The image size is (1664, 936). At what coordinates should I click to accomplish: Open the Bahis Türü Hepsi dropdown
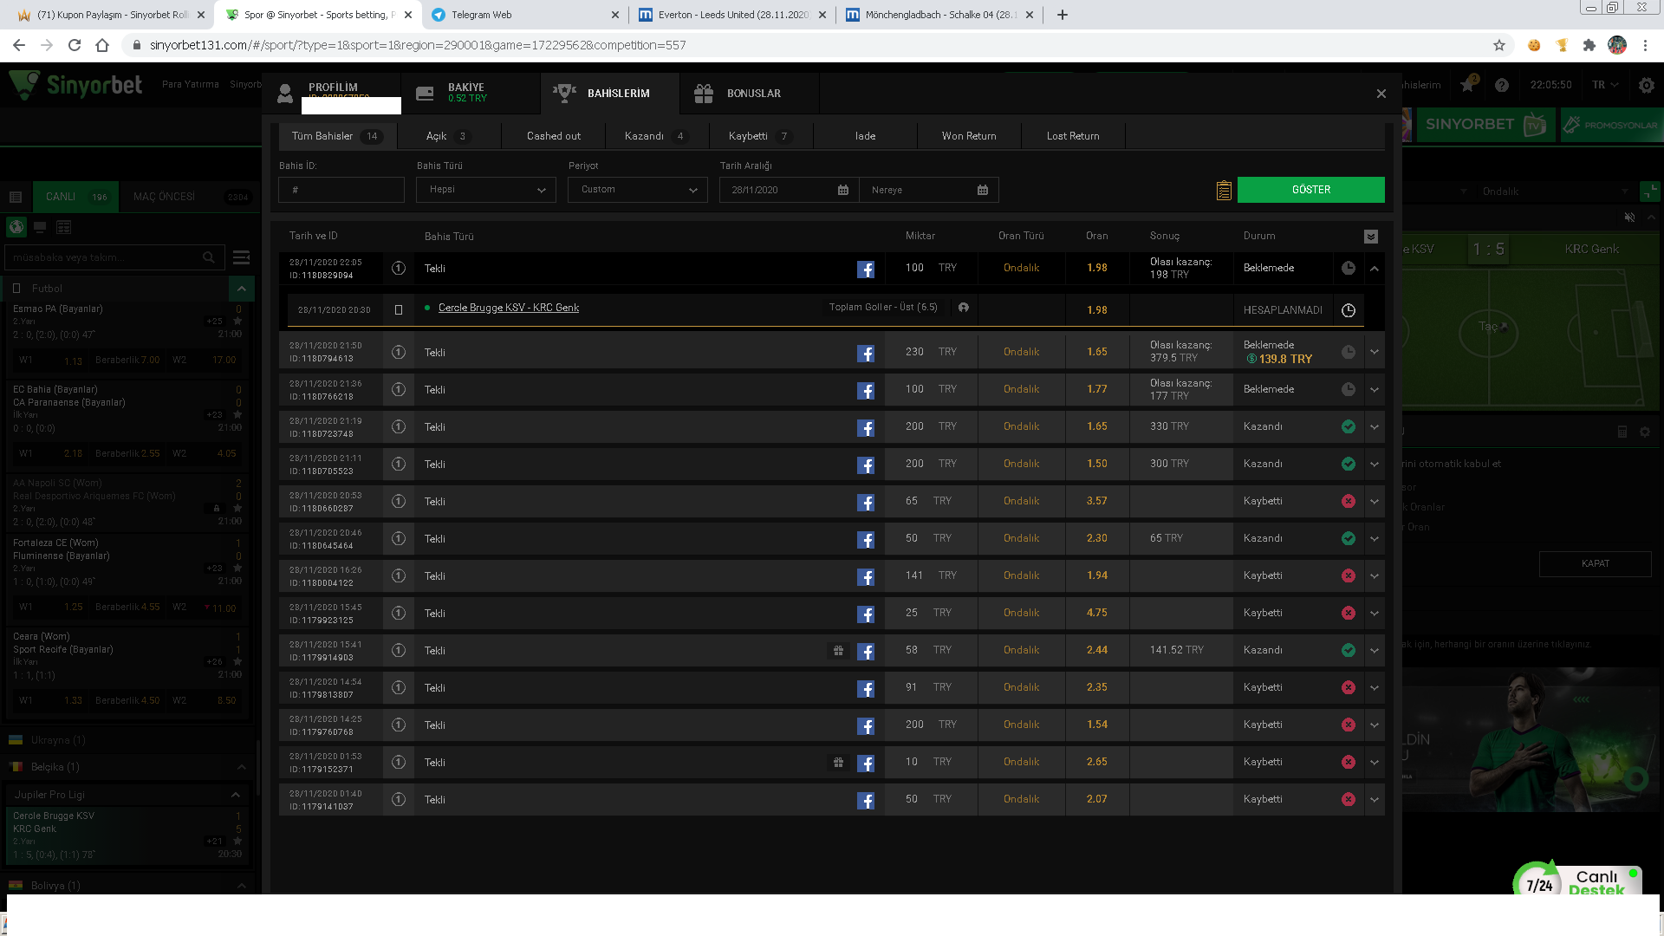(485, 190)
